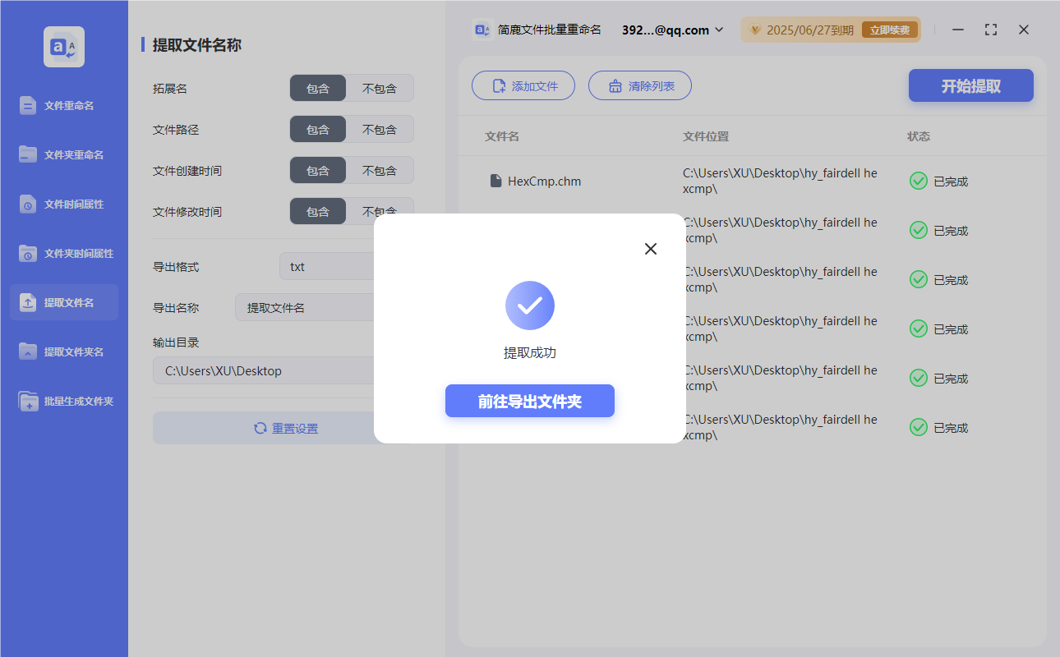
Task: Open 文件时间属性 clock icon in sidebar
Action: (29, 204)
